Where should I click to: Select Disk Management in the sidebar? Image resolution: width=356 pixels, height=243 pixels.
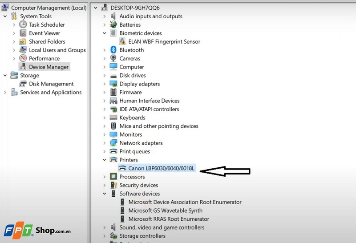click(51, 84)
